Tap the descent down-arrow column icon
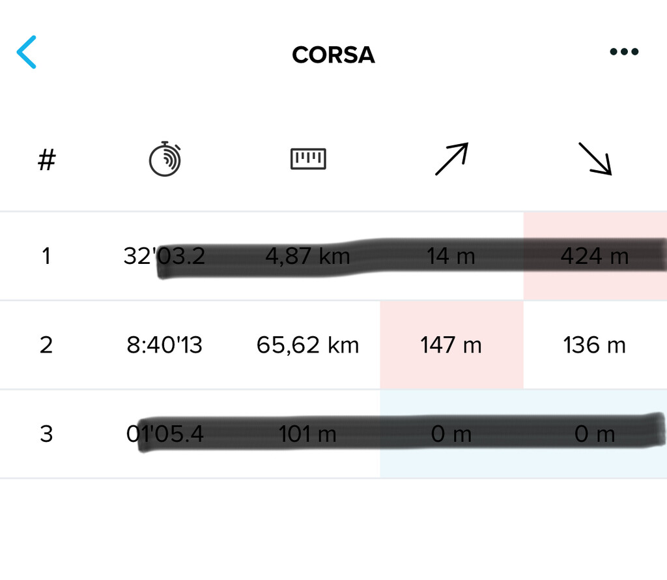Viewport: 667px width, 580px height. click(595, 159)
